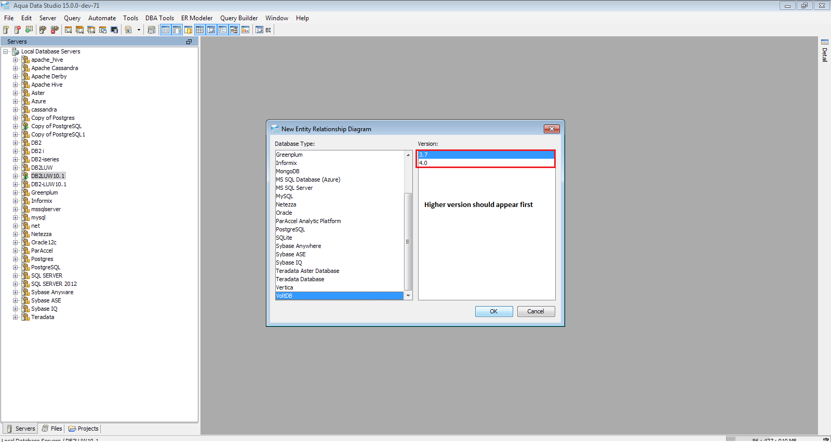This screenshot has height=442, width=831.
Task: Open the Automate menu
Action: [102, 18]
